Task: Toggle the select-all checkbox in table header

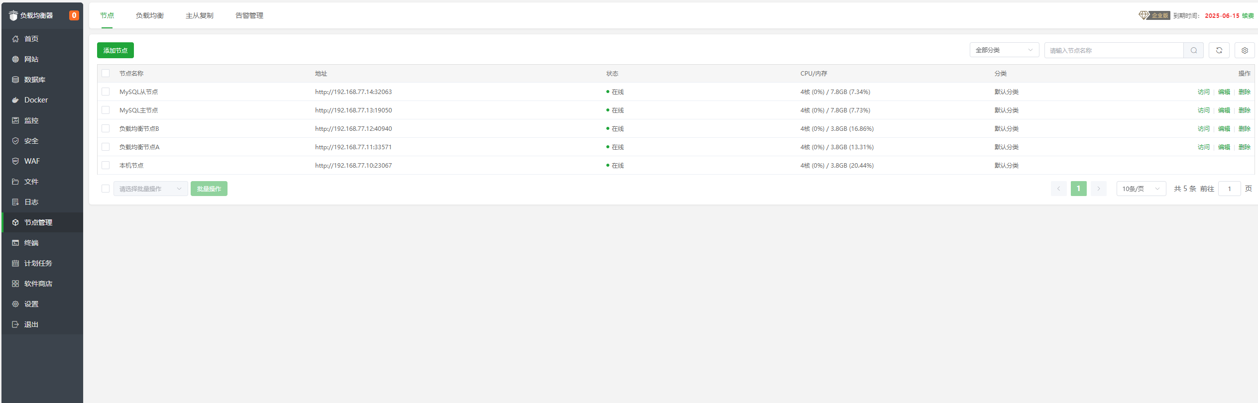Action: pyautogui.click(x=106, y=73)
